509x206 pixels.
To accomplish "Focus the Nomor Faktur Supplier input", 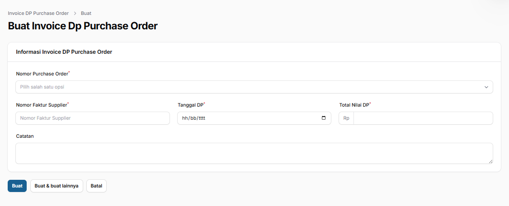I will pyautogui.click(x=93, y=118).
